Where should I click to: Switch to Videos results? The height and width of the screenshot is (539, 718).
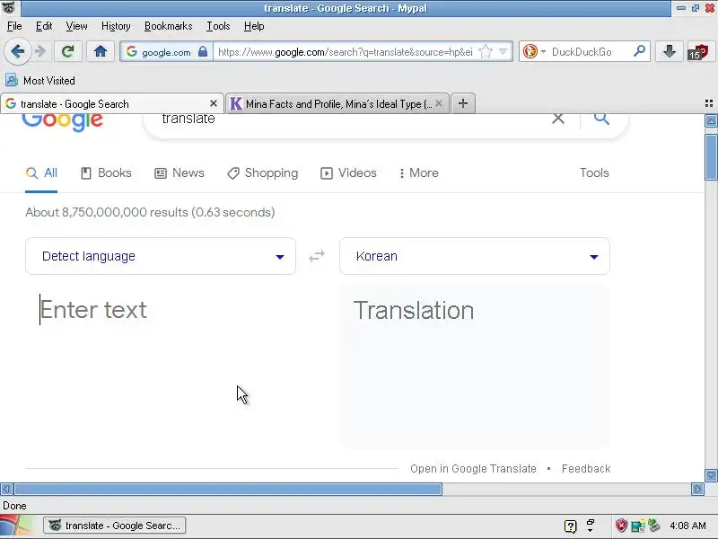[348, 173]
